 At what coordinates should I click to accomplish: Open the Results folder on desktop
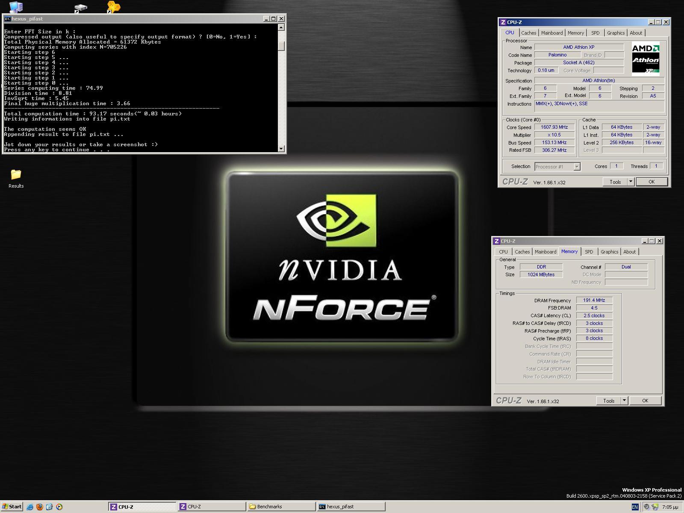(x=16, y=179)
